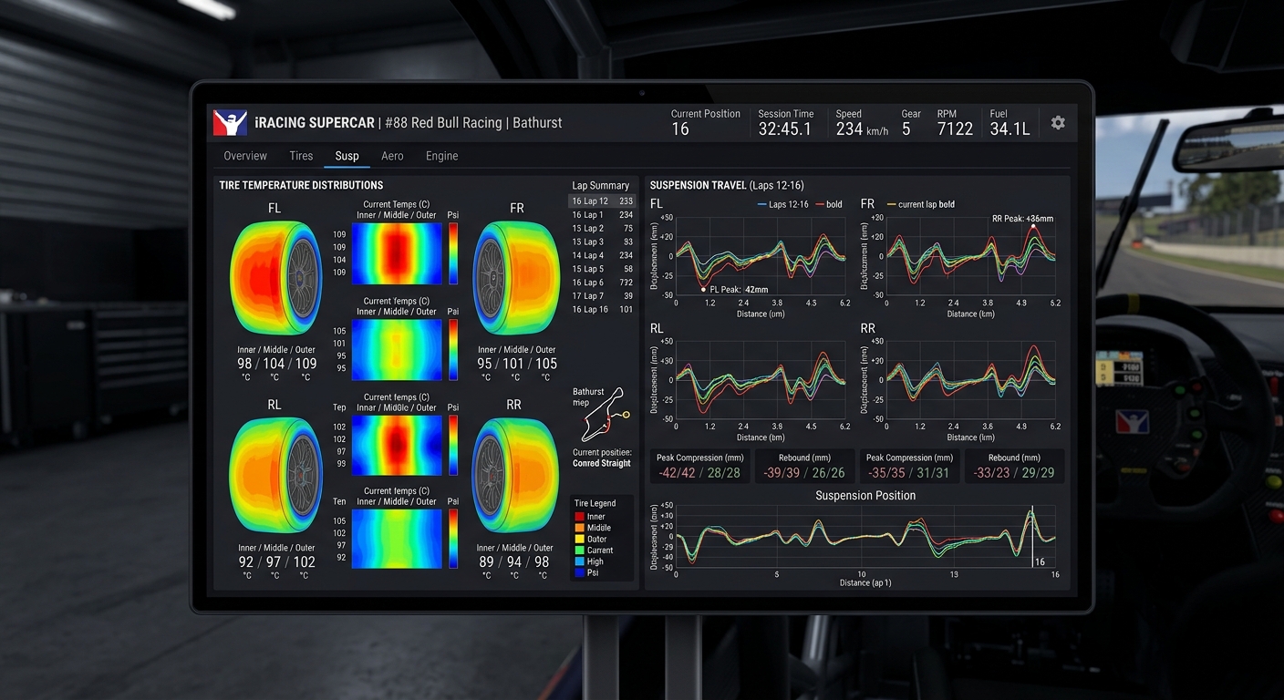
Task: Click the iRacing logo in the header
Action: click(x=230, y=122)
